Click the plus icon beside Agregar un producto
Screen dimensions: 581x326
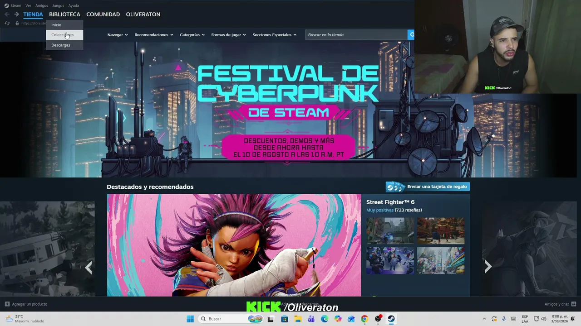(7, 304)
